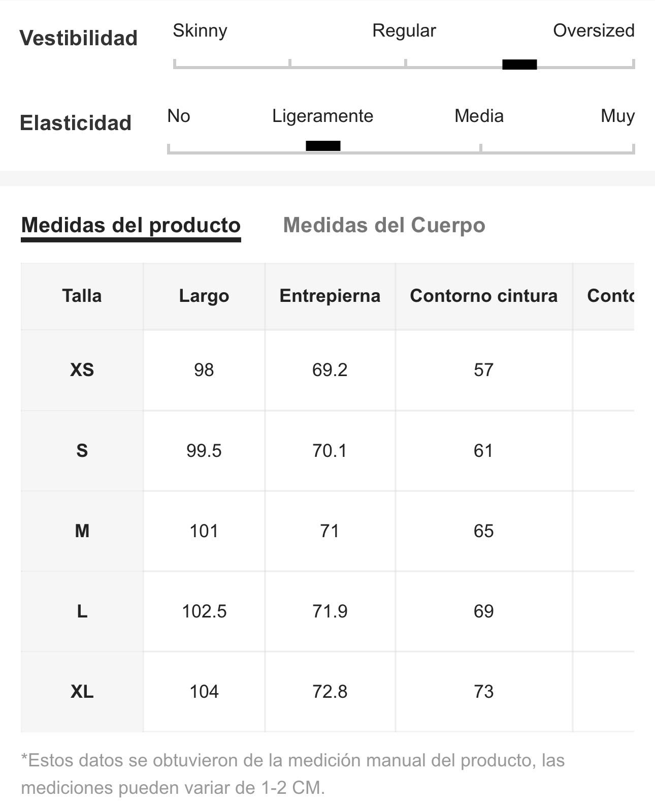This screenshot has height=805, width=655.
Task: Click the Vestibilidad fit slider marker
Action: pos(519,65)
